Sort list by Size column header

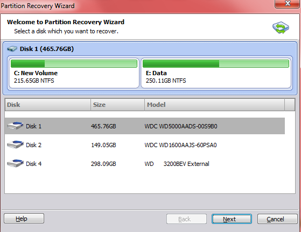coord(117,105)
